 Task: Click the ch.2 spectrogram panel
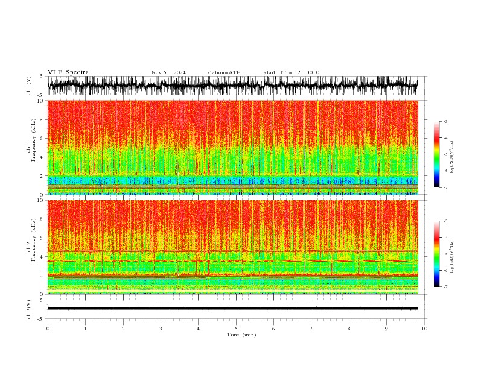[x=232, y=247]
